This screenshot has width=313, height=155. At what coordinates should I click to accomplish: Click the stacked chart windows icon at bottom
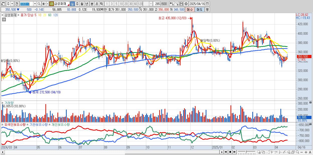[x=293, y=152]
